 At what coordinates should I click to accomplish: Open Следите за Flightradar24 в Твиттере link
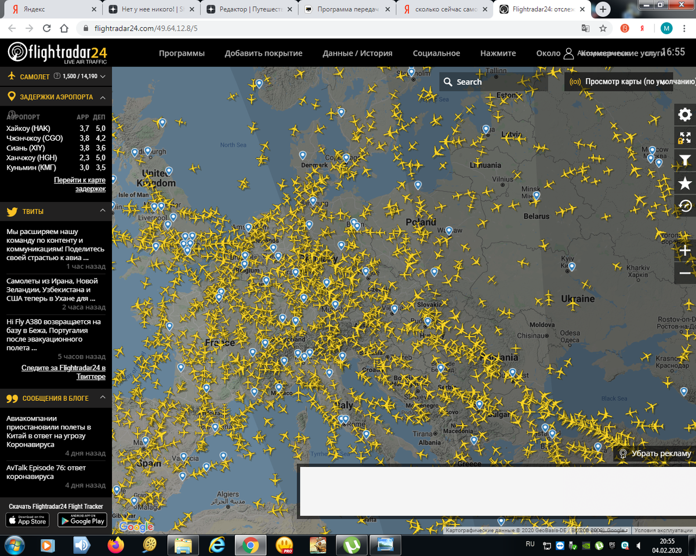(x=64, y=372)
